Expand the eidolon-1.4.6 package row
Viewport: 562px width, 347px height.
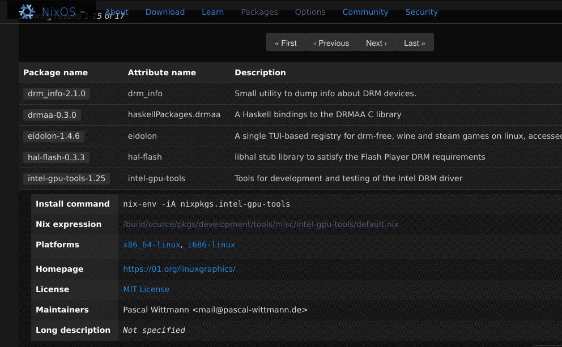pos(54,136)
